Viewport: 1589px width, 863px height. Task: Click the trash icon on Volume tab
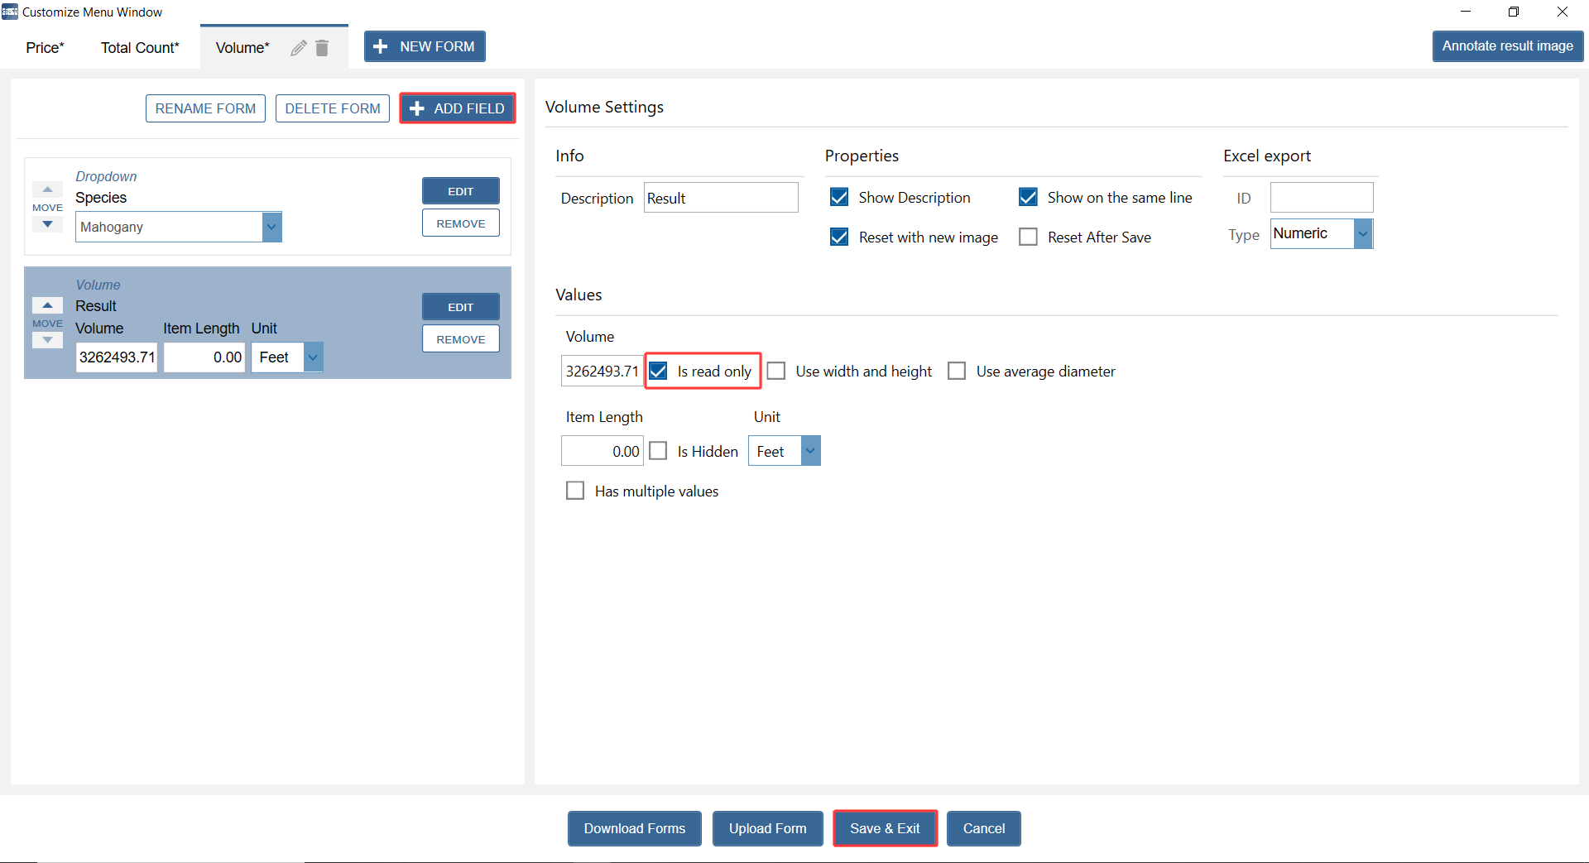point(322,48)
